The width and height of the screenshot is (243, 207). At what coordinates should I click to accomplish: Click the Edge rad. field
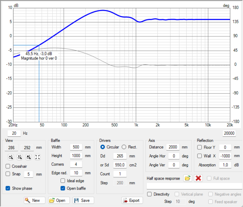[76, 173]
